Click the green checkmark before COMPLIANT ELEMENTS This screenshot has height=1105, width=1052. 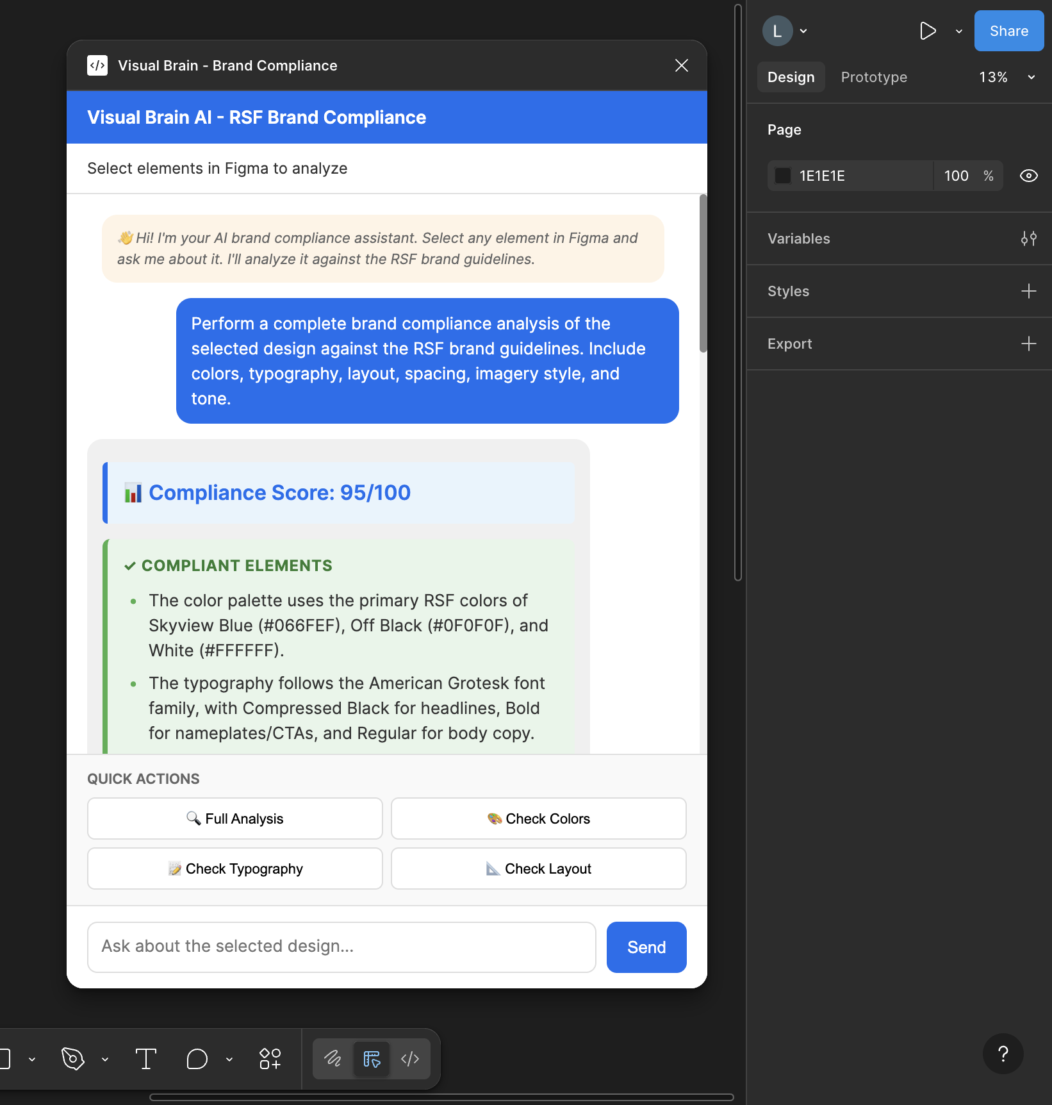(x=130, y=566)
